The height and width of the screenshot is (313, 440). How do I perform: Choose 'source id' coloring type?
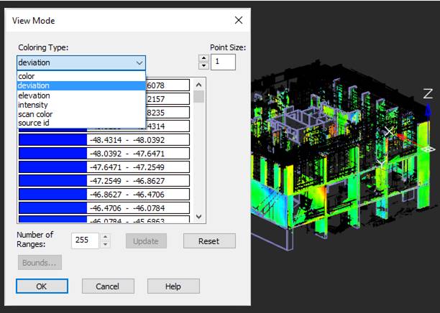click(34, 123)
